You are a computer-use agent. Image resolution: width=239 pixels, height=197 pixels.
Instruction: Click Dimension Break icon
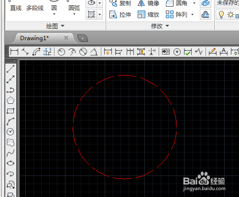coord(152,52)
